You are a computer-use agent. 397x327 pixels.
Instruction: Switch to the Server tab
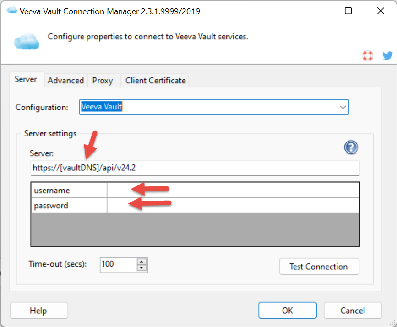pos(26,79)
